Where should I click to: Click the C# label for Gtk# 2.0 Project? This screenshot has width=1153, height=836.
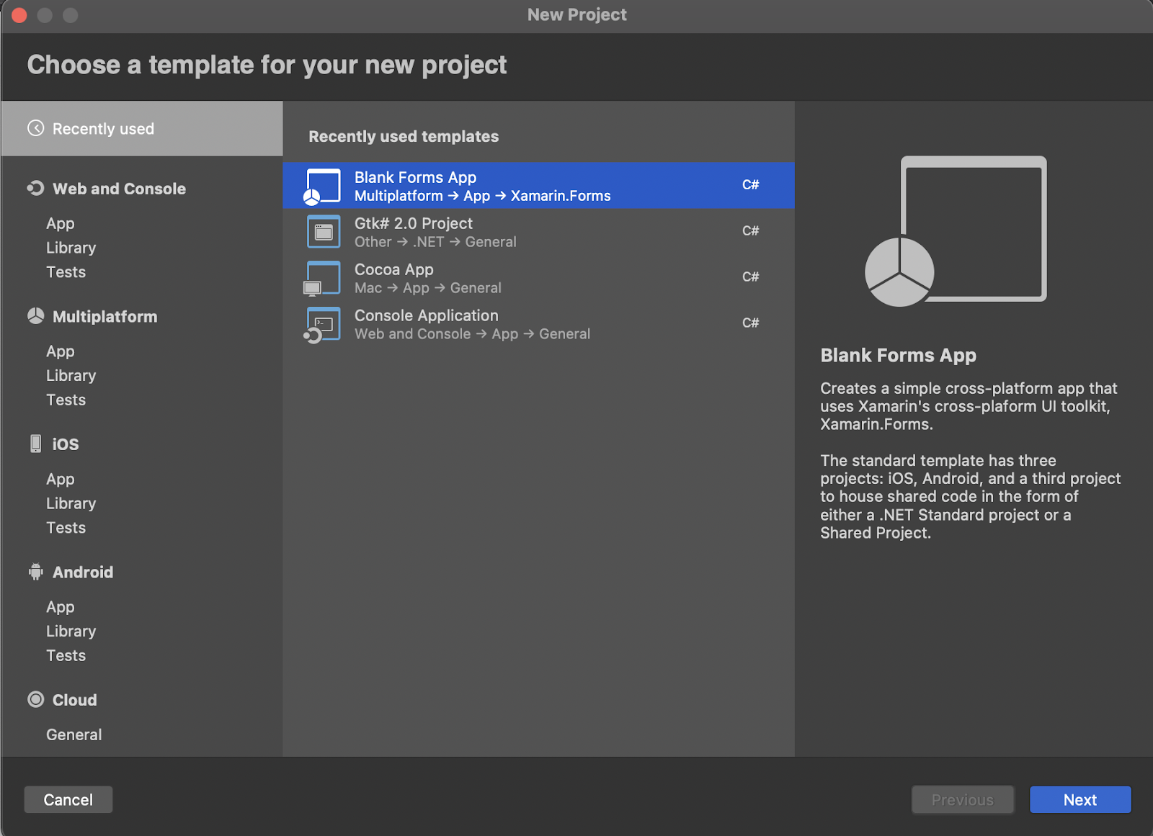[751, 230]
